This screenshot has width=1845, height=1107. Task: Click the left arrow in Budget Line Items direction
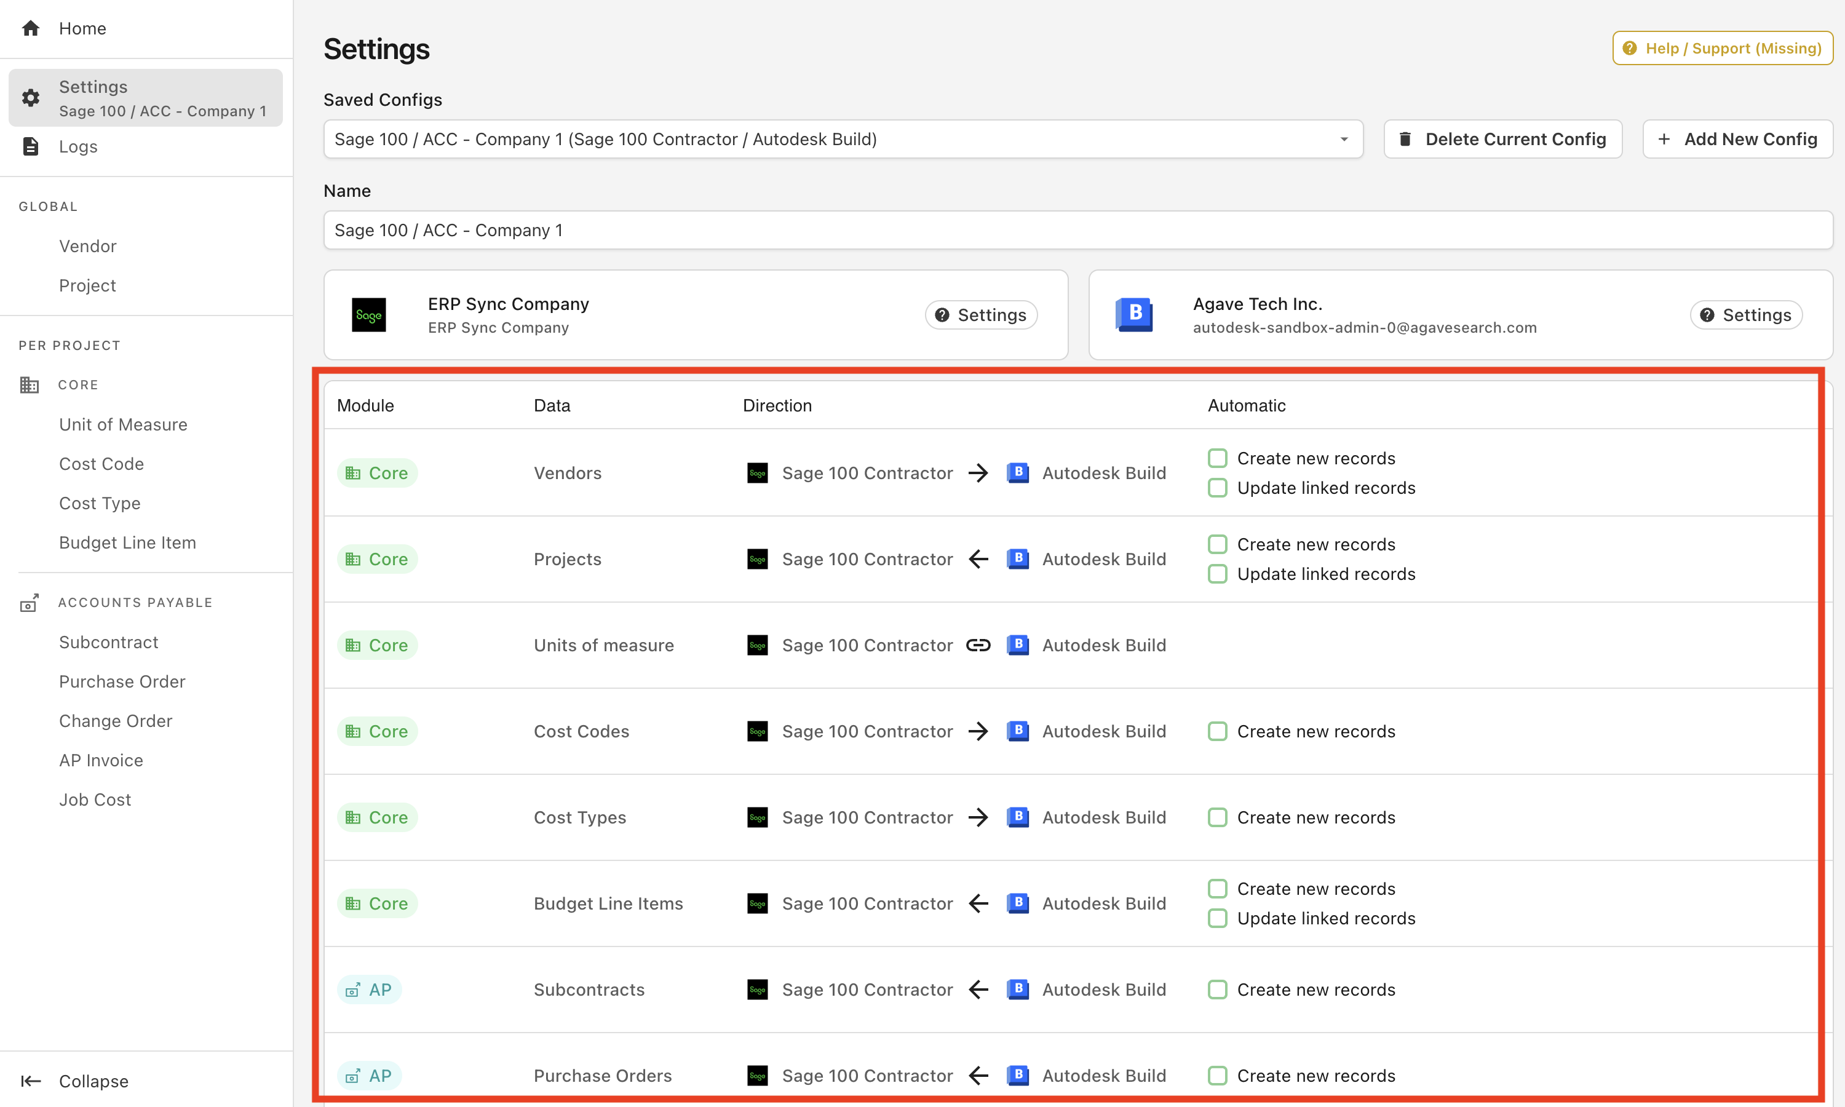pos(978,903)
